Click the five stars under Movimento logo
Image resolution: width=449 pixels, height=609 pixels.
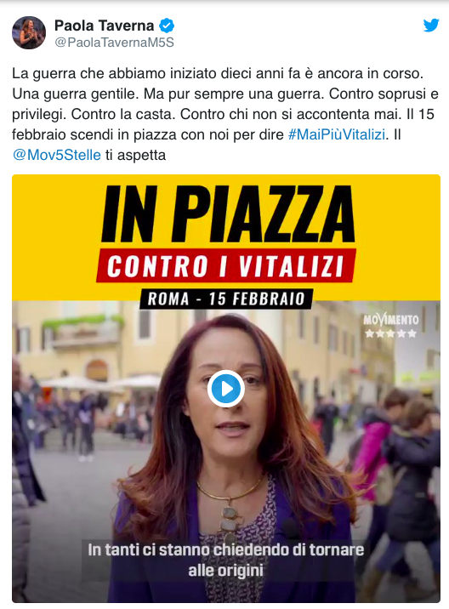390,333
